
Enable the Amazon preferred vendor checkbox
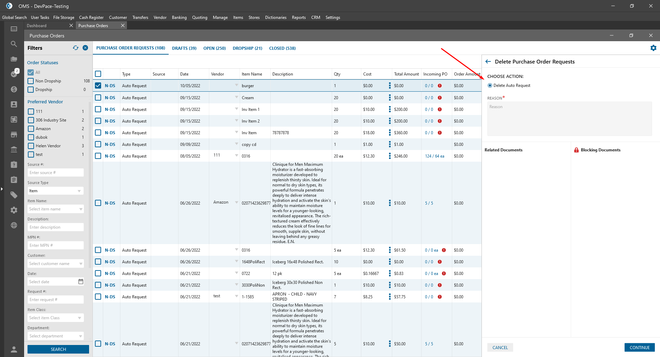[31, 129]
